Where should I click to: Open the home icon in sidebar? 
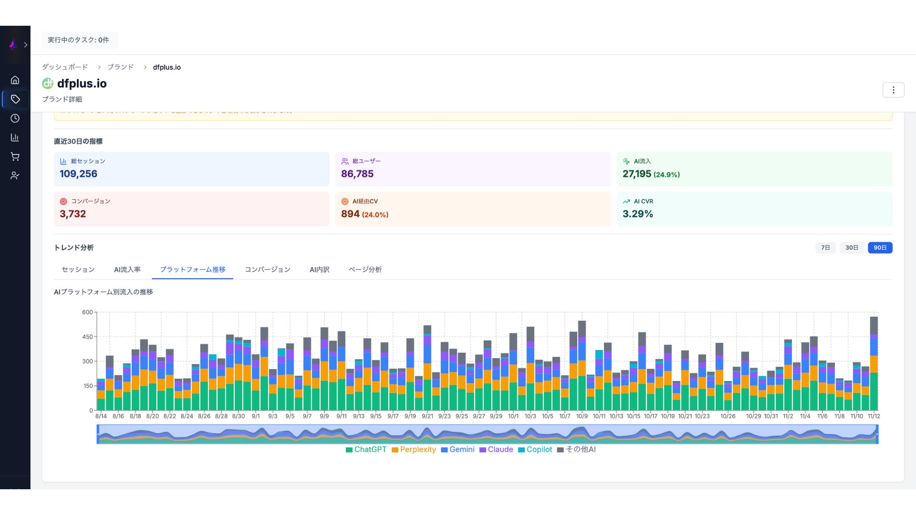tap(15, 80)
